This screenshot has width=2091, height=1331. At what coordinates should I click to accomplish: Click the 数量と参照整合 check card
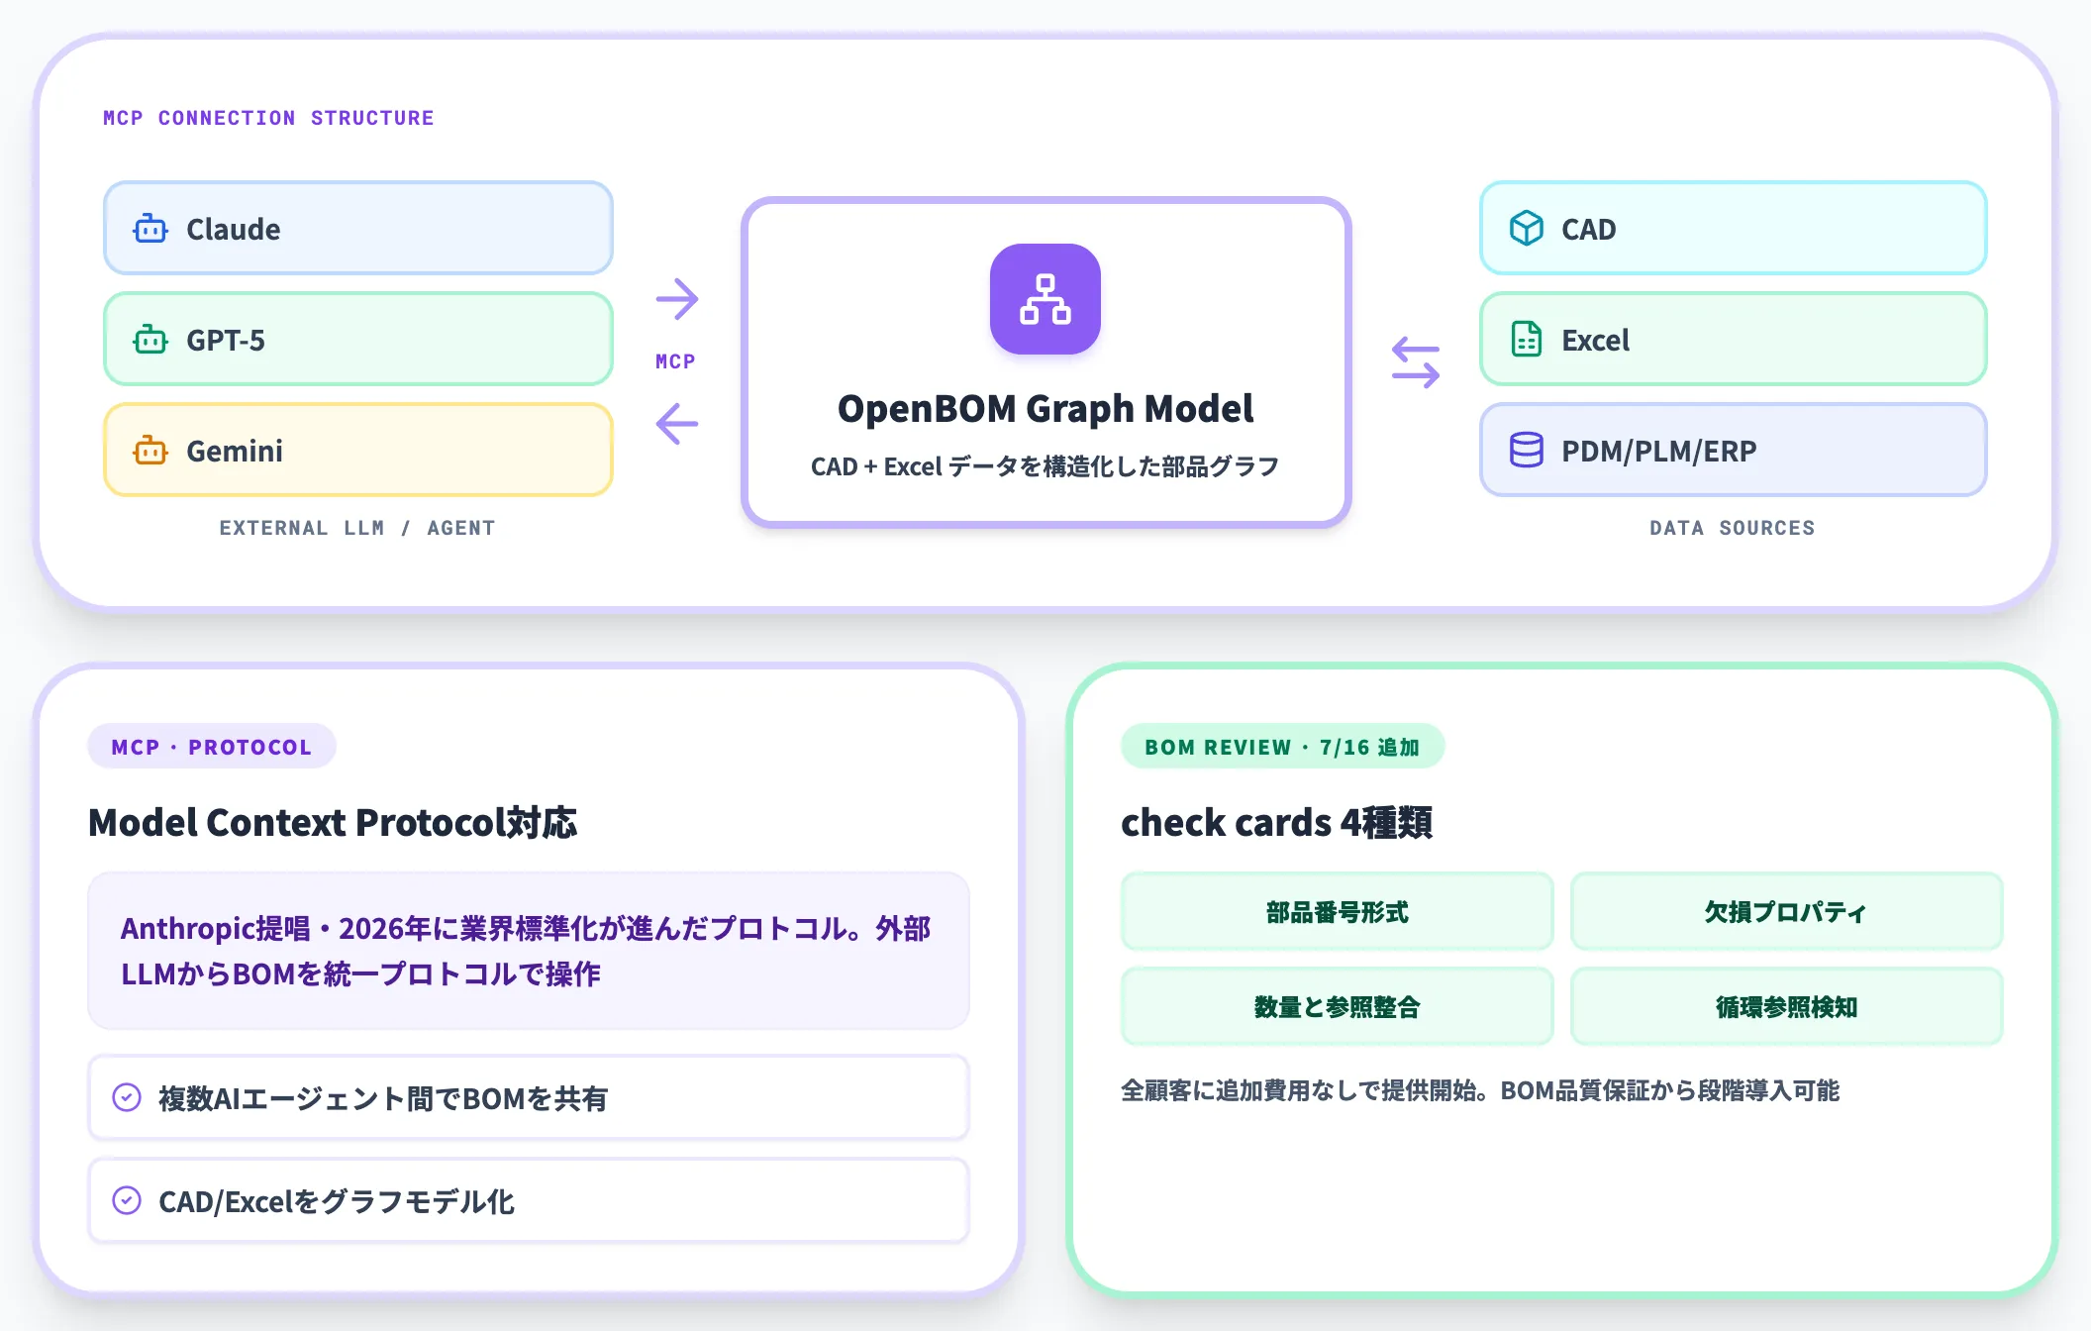(1338, 1006)
